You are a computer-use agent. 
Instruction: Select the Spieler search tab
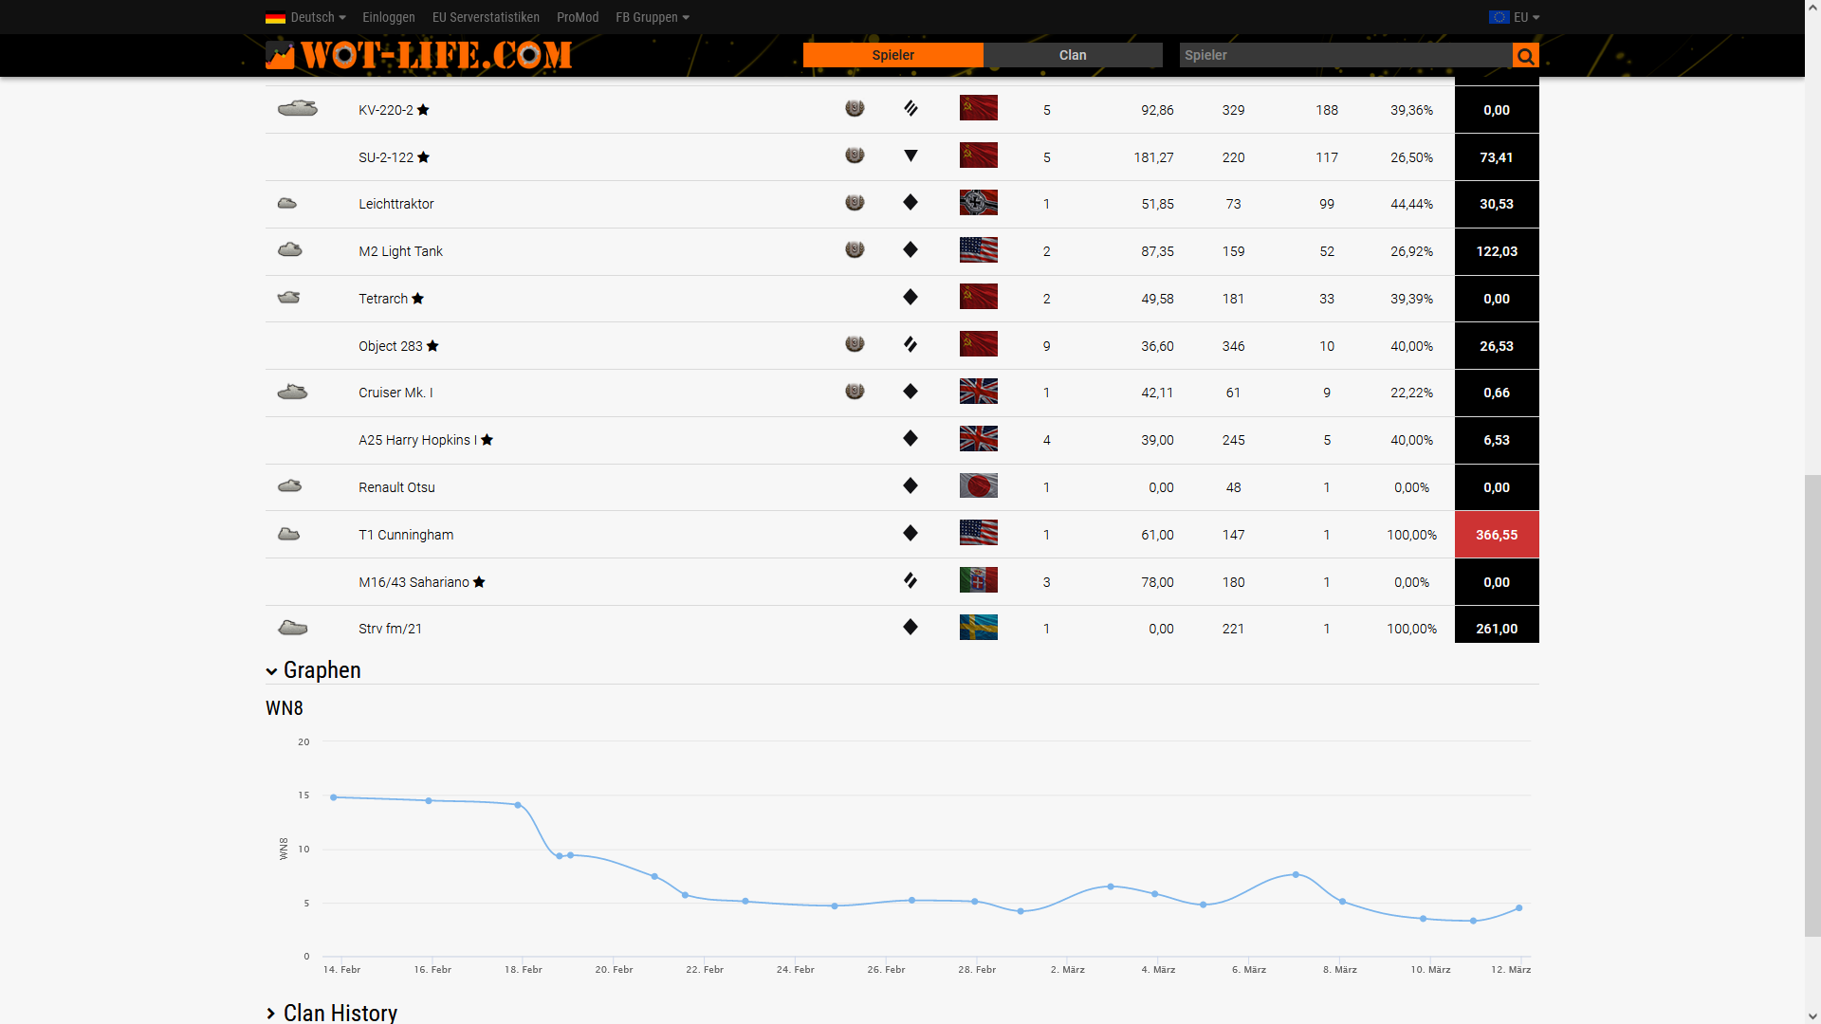coord(892,55)
